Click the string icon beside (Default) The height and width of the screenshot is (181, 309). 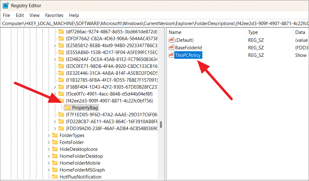click(x=171, y=40)
